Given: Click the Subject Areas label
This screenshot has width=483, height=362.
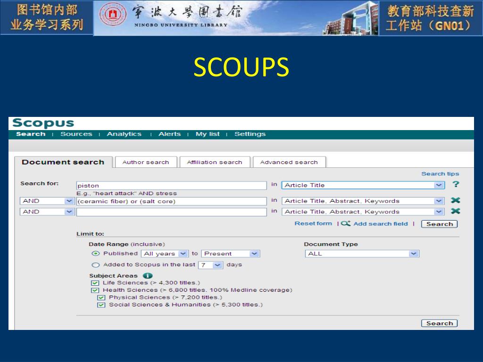Looking at the screenshot, I should 113,276.
